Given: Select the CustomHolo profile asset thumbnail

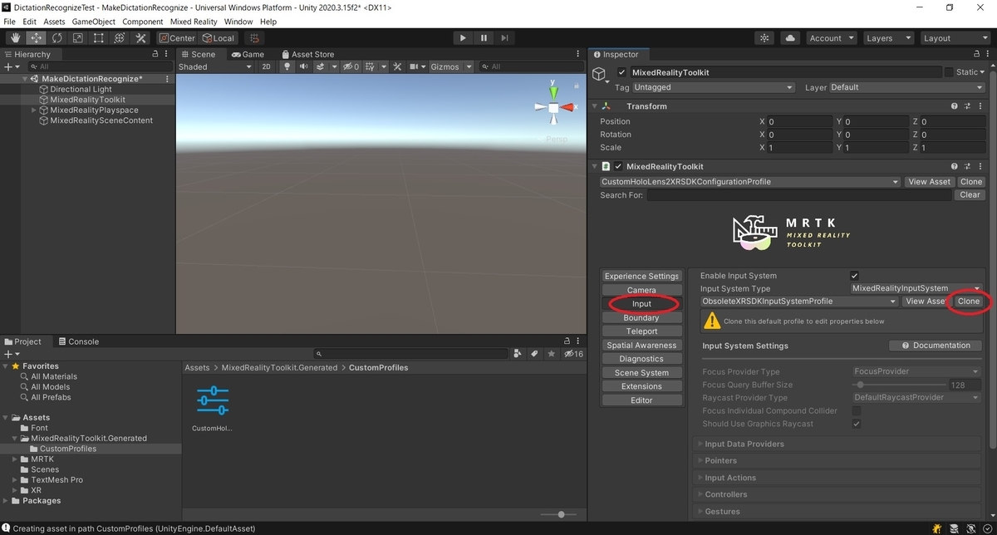Looking at the screenshot, I should (214, 401).
